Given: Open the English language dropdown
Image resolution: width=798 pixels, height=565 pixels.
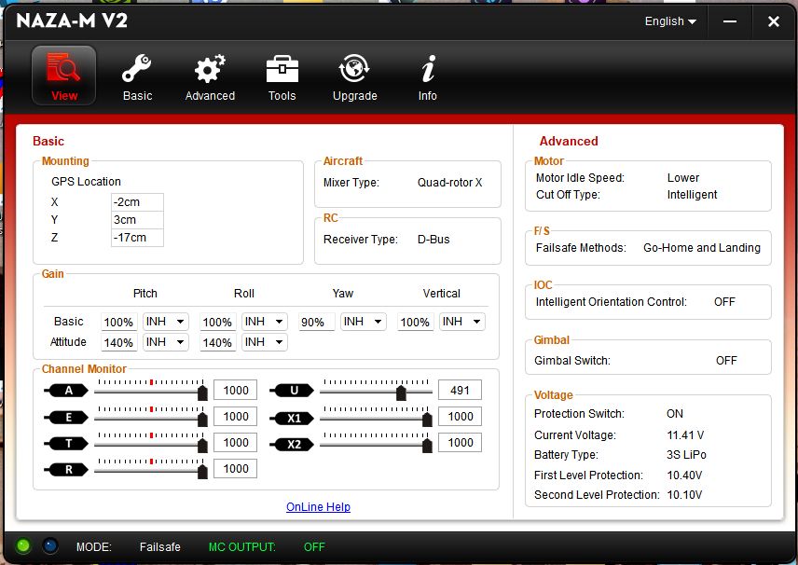Looking at the screenshot, I should click(x=669, y=21).
